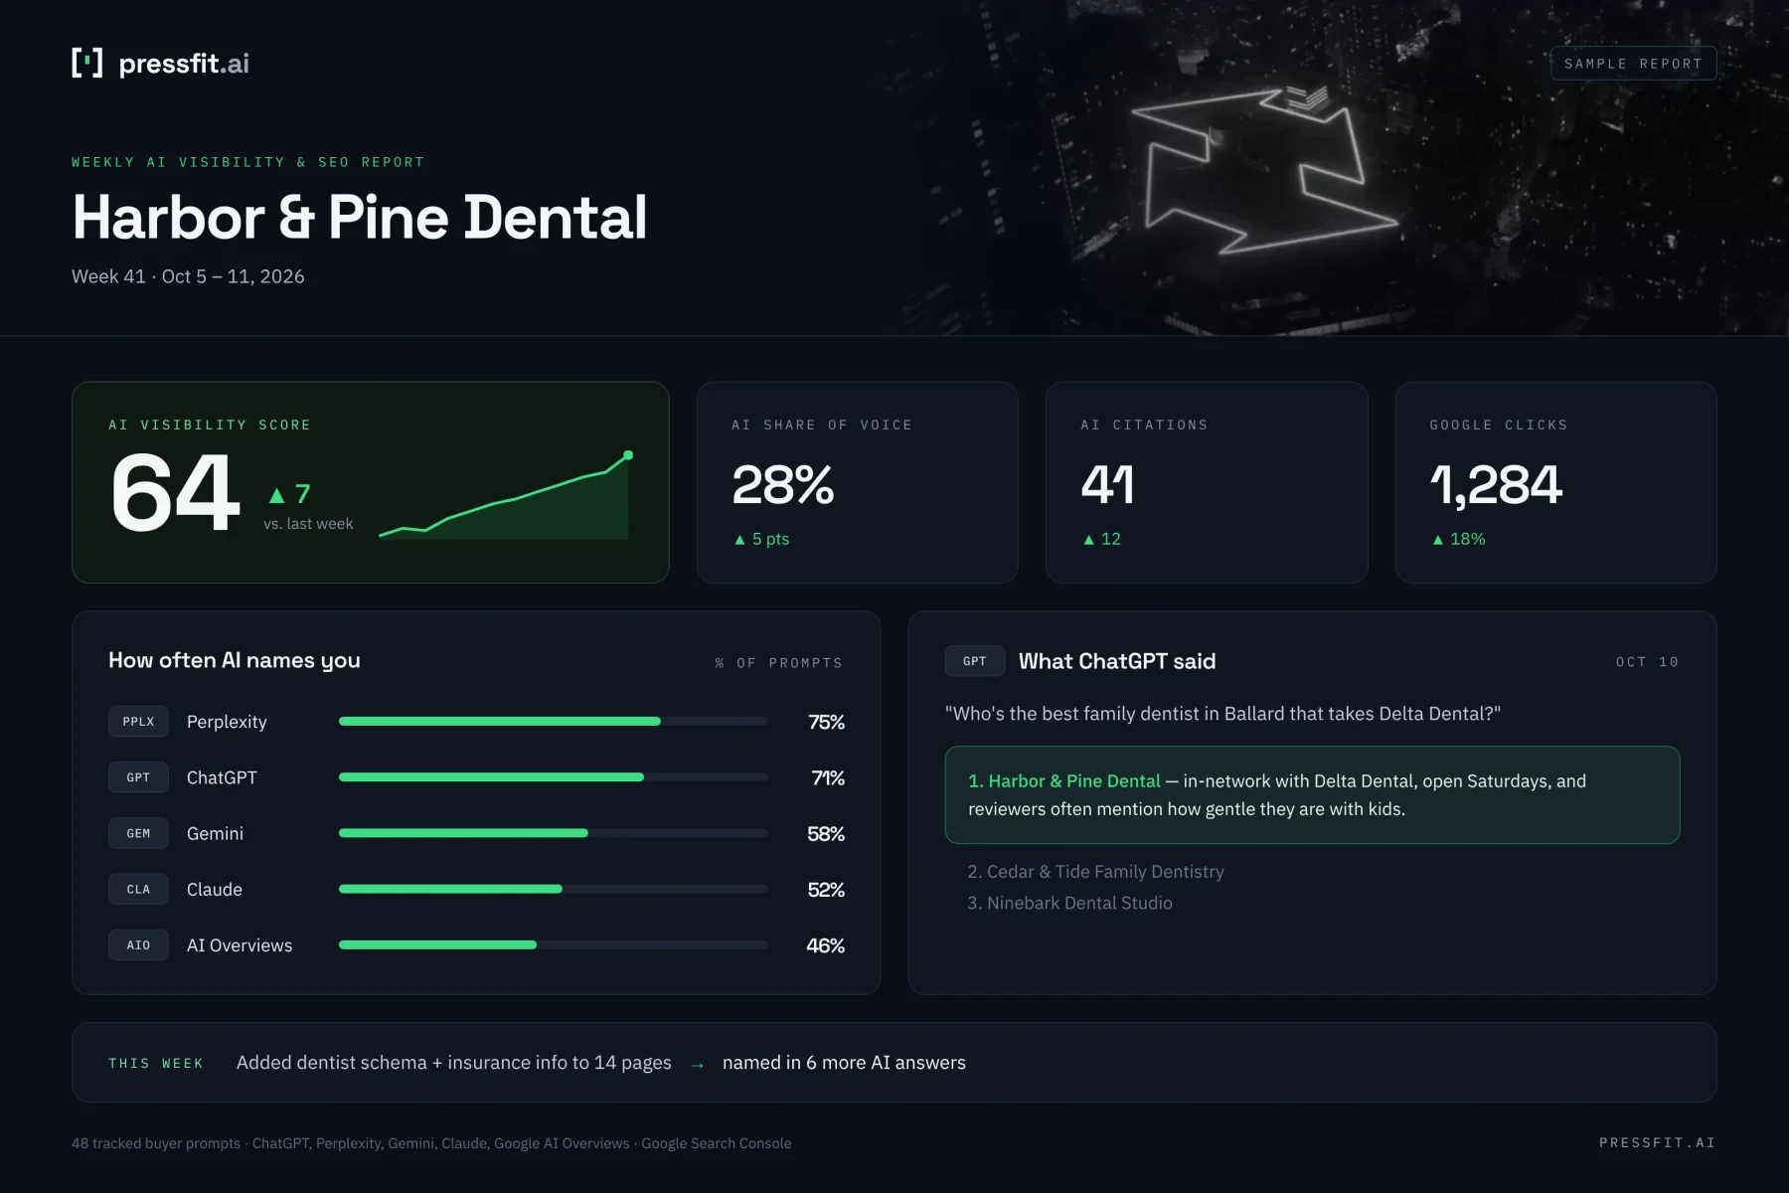This screenshot has height=1193, width=1789.
Task: Click the ChatGPT 71% progress bar
Action: [553, 777]
